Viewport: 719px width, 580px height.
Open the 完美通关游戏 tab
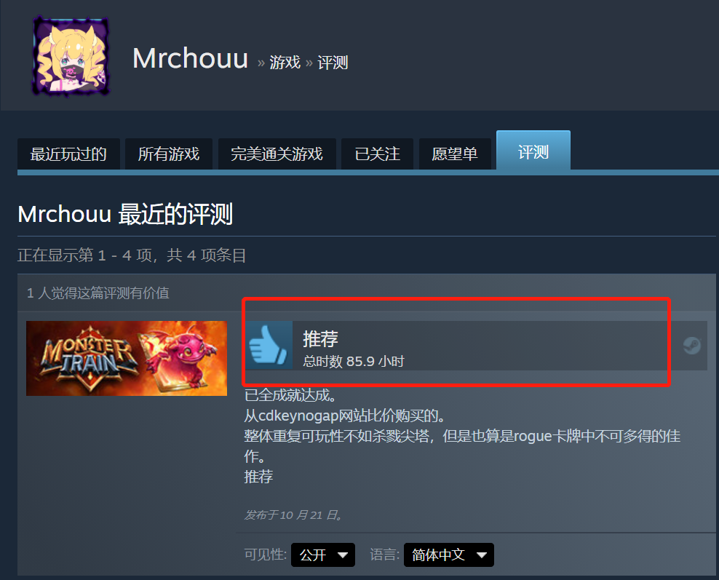[277, 154]
